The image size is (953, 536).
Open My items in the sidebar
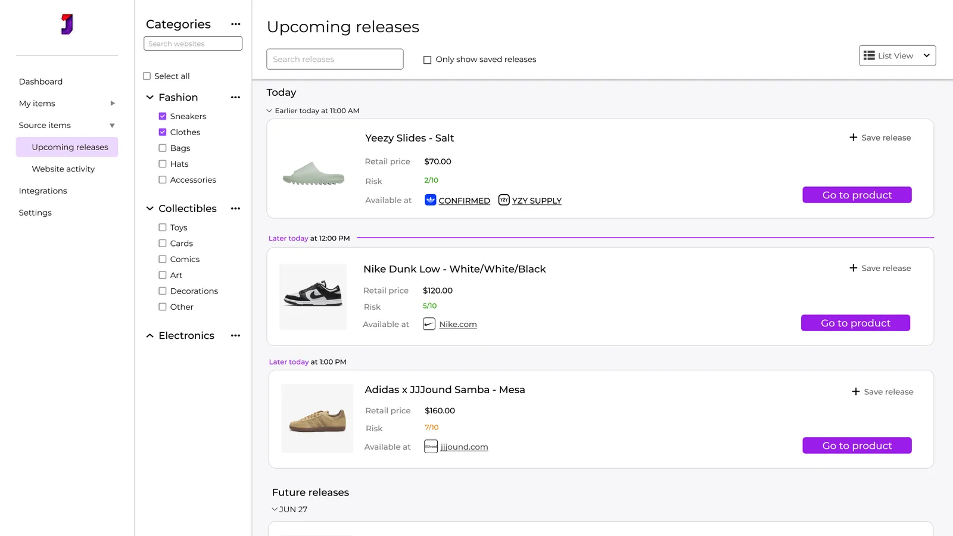point(37,104)
